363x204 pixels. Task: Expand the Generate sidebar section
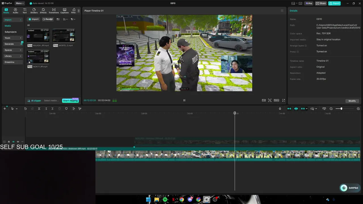click(13, 44)
